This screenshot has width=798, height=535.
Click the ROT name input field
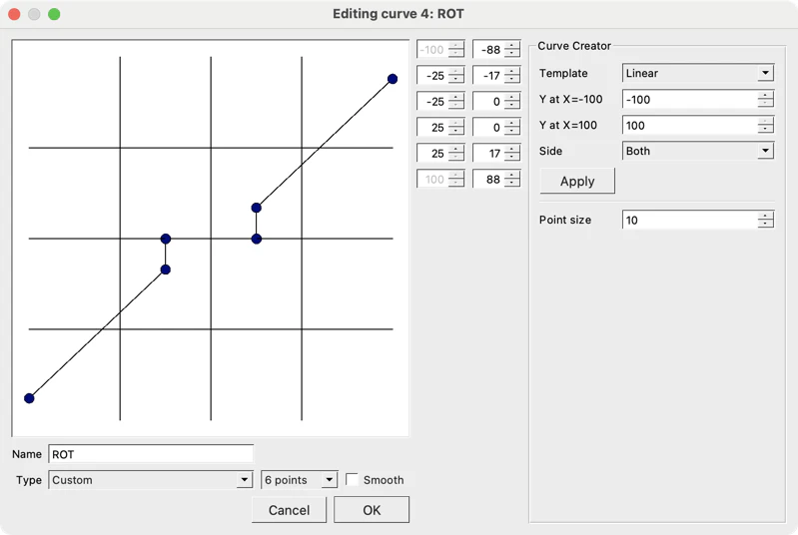point(151,453)
